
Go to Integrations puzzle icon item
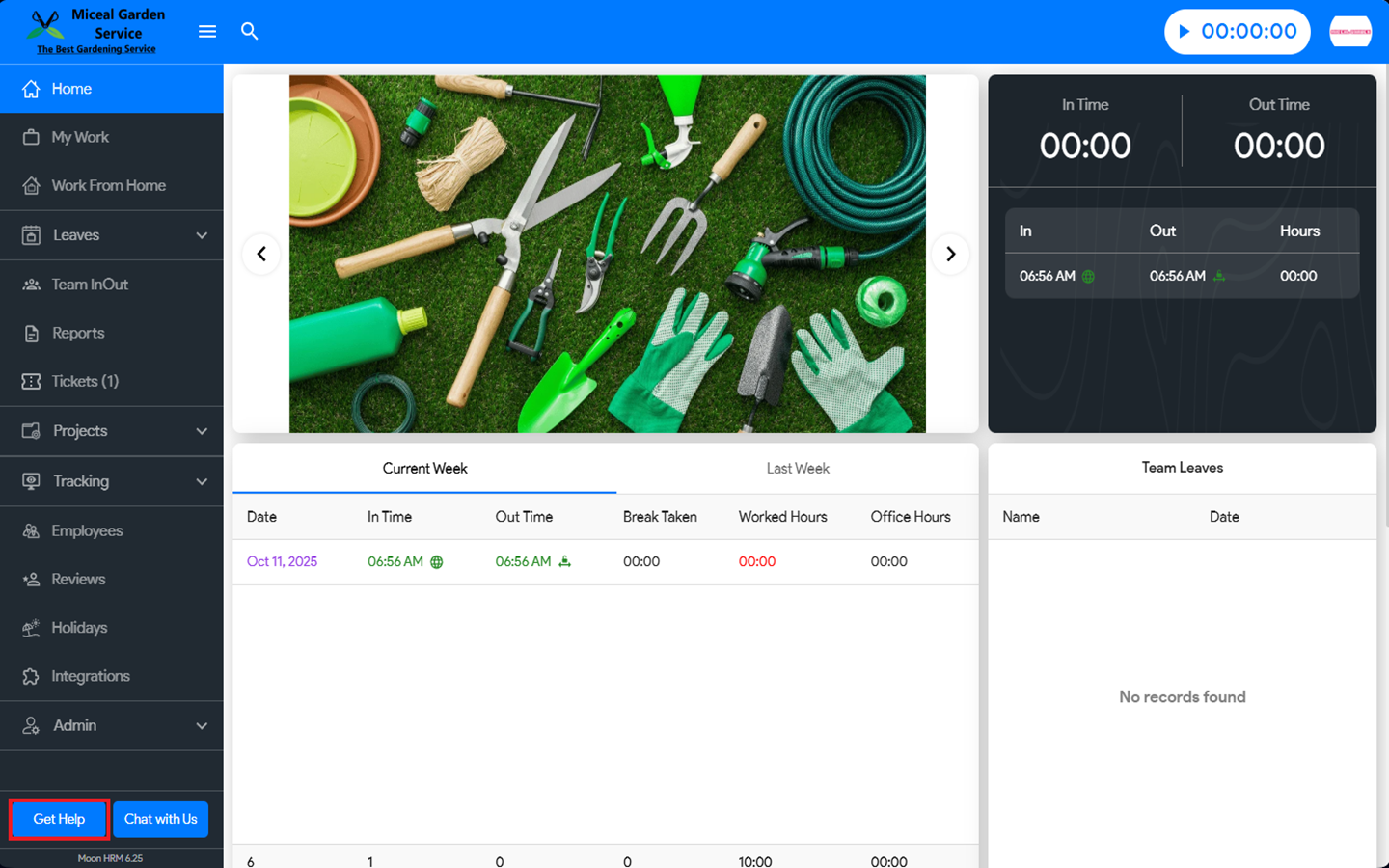[x=90, y=677]
